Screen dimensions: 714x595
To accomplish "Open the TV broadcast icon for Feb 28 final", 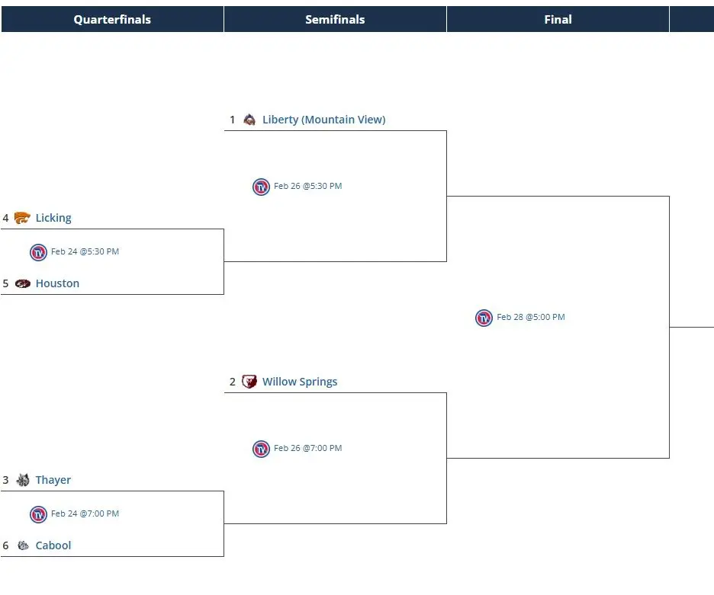I will pos(484,318).
